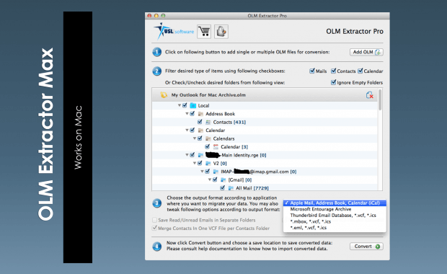The image size is (447, 274).
Task: Toggle Merge Contacts In One VCF File
Action: (154, 228)
